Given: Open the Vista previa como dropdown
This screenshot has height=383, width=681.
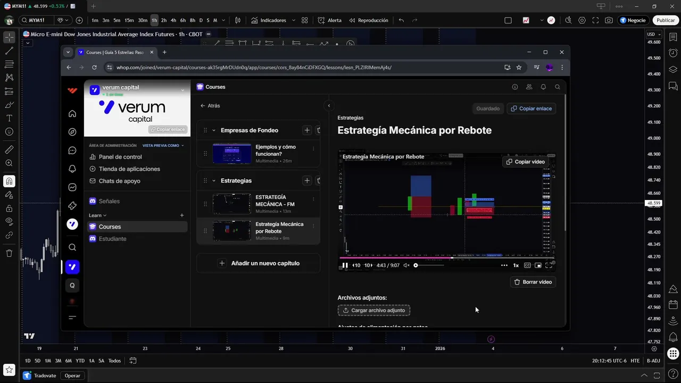Looking at the screenshot, I should point(163,145).
